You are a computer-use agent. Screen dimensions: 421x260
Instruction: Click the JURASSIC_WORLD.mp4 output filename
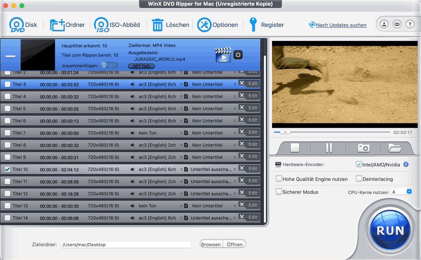point(160,59)
